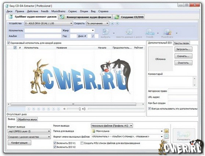Viewport: 205px width, 156px height.
Task: Click the rewind player button
Action: click(39, 109)
